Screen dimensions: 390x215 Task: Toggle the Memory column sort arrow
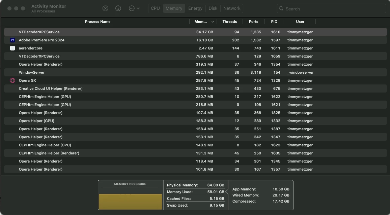pyautogui.click(x=213, y=22)
